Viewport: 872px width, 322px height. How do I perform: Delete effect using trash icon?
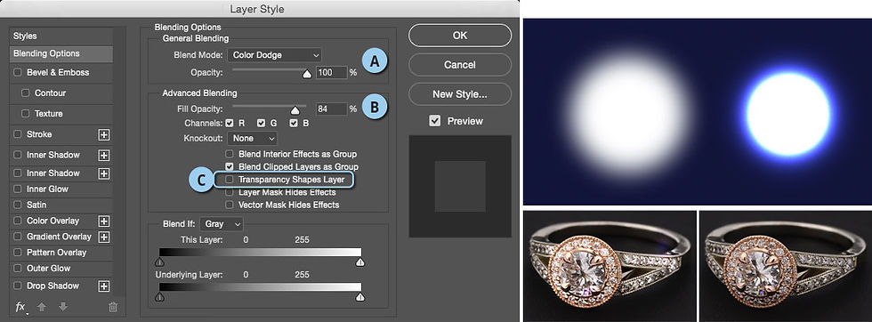coord(113,307)
